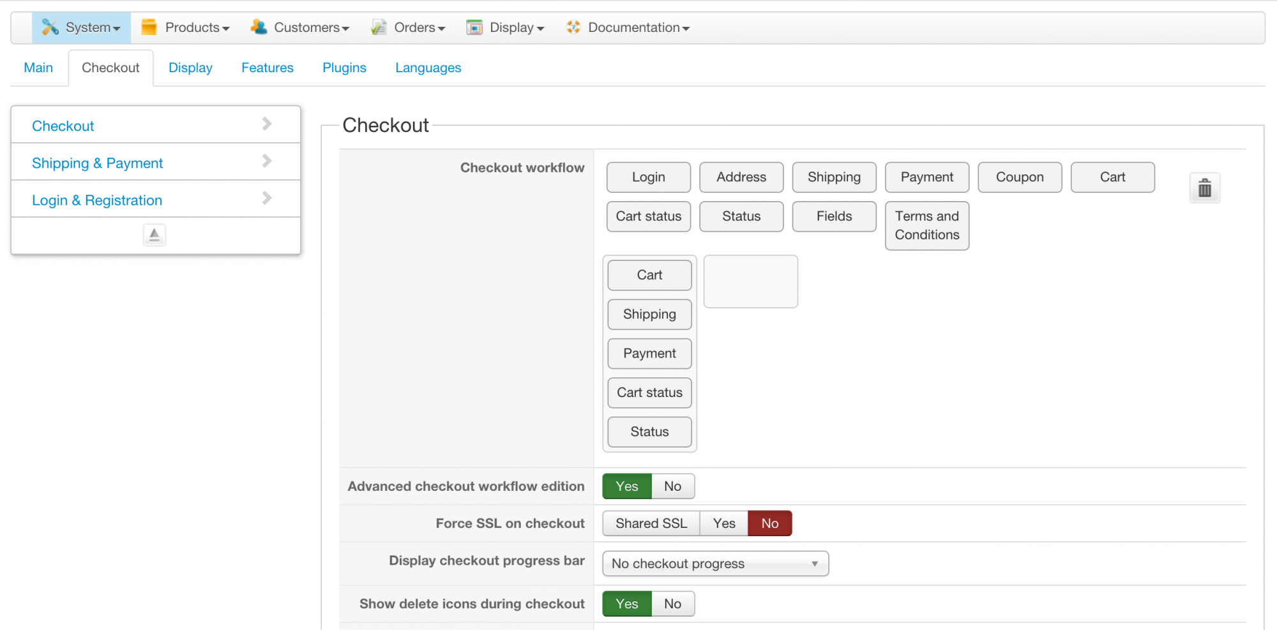The height and width of the screenshot is (630, 1277).
Task: Click the empty workflow step box
Action: click(750, 281)
